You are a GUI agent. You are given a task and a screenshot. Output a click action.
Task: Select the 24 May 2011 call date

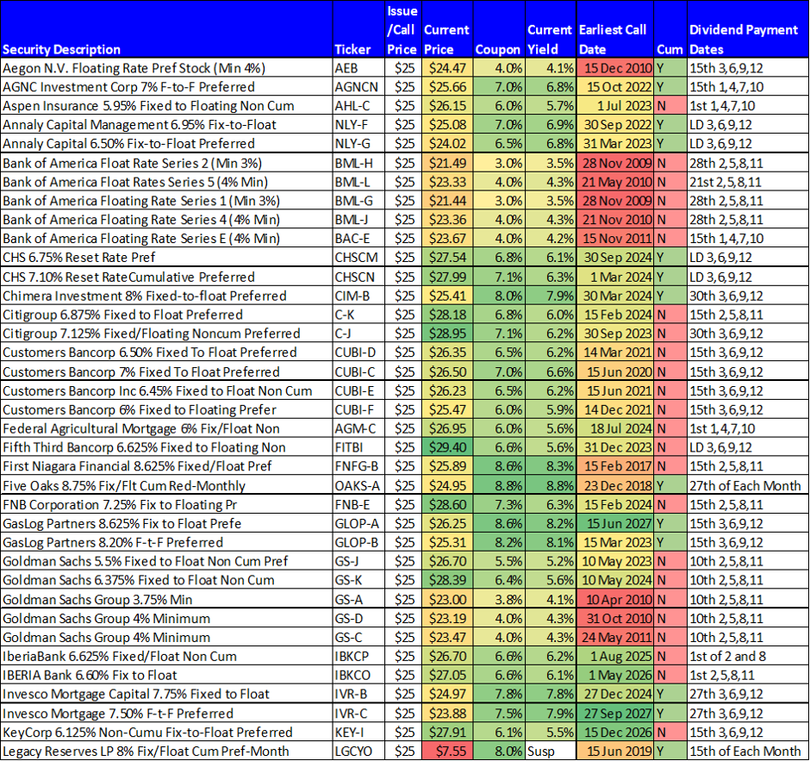[614, 637]
